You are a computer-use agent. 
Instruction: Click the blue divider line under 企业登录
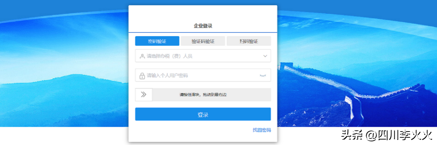pyautogui.click(x=203, y=32)
